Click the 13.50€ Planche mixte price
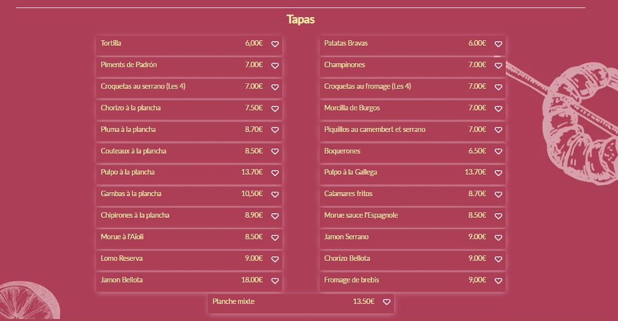Image resolution: width=618 pixels, height=321 pixels. pos(364,301)
